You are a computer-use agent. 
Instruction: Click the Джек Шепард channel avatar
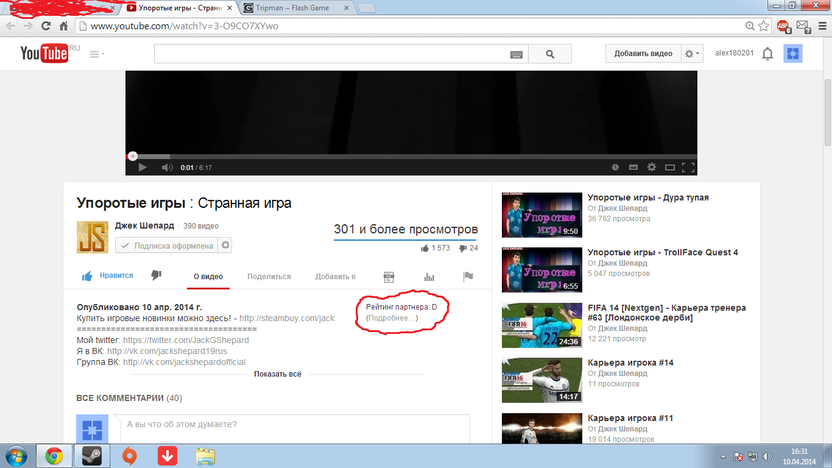click(x=93, y=237)
